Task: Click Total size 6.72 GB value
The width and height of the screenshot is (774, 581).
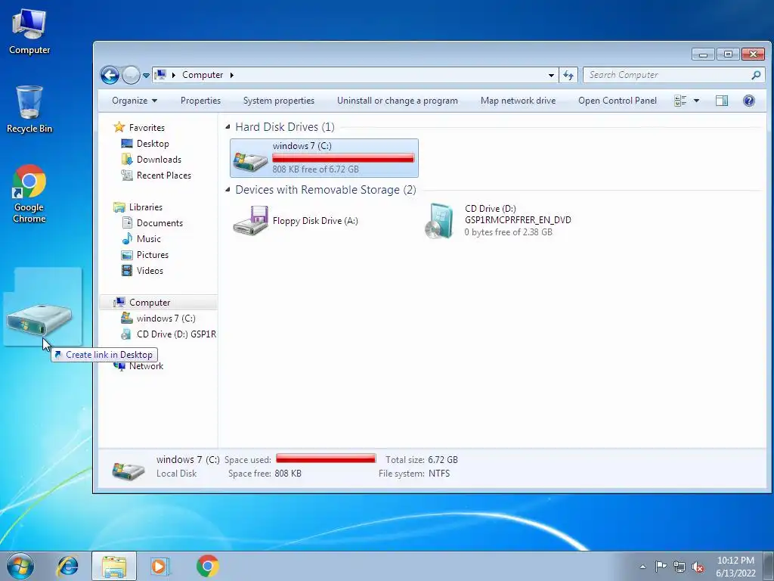Action: tap(443, 459)
